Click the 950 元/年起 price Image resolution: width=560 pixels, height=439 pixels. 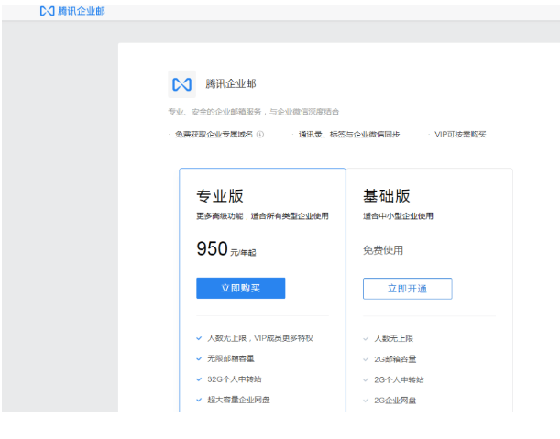225,249
